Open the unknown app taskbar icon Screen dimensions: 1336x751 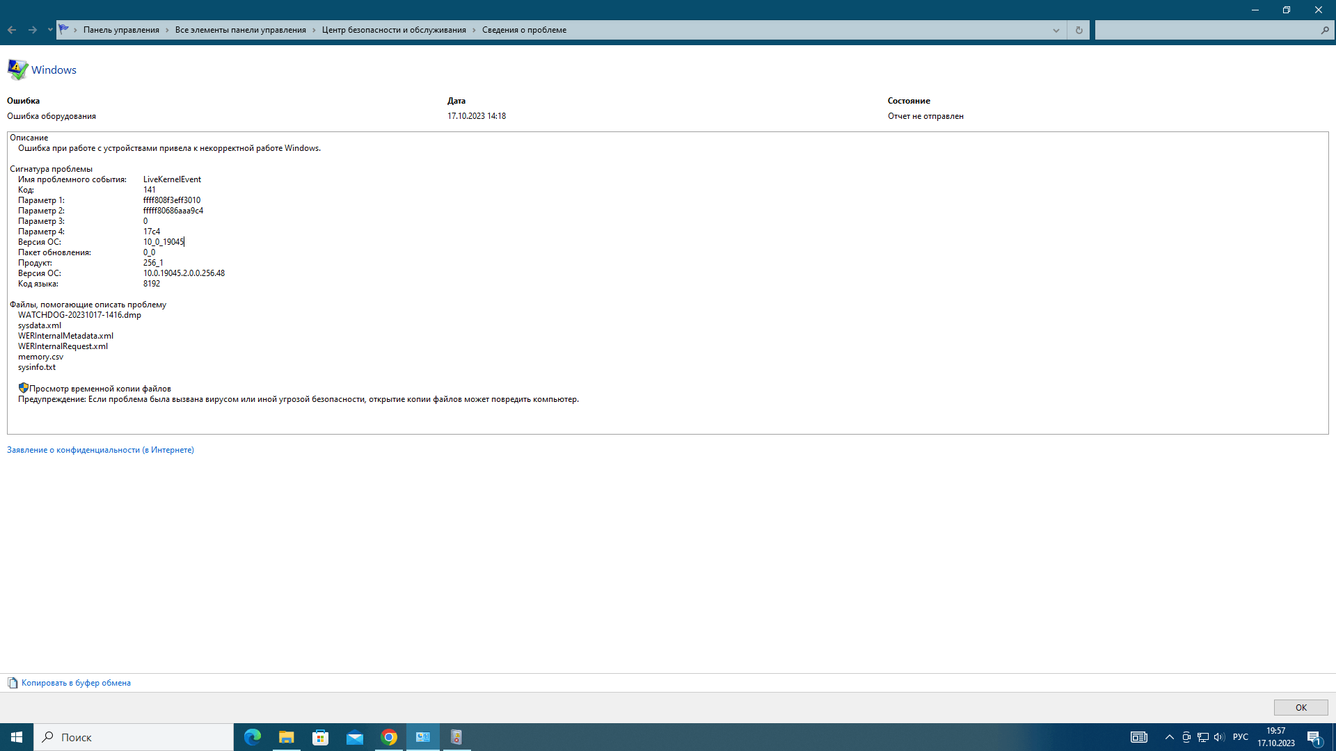[x=456, y=736]
